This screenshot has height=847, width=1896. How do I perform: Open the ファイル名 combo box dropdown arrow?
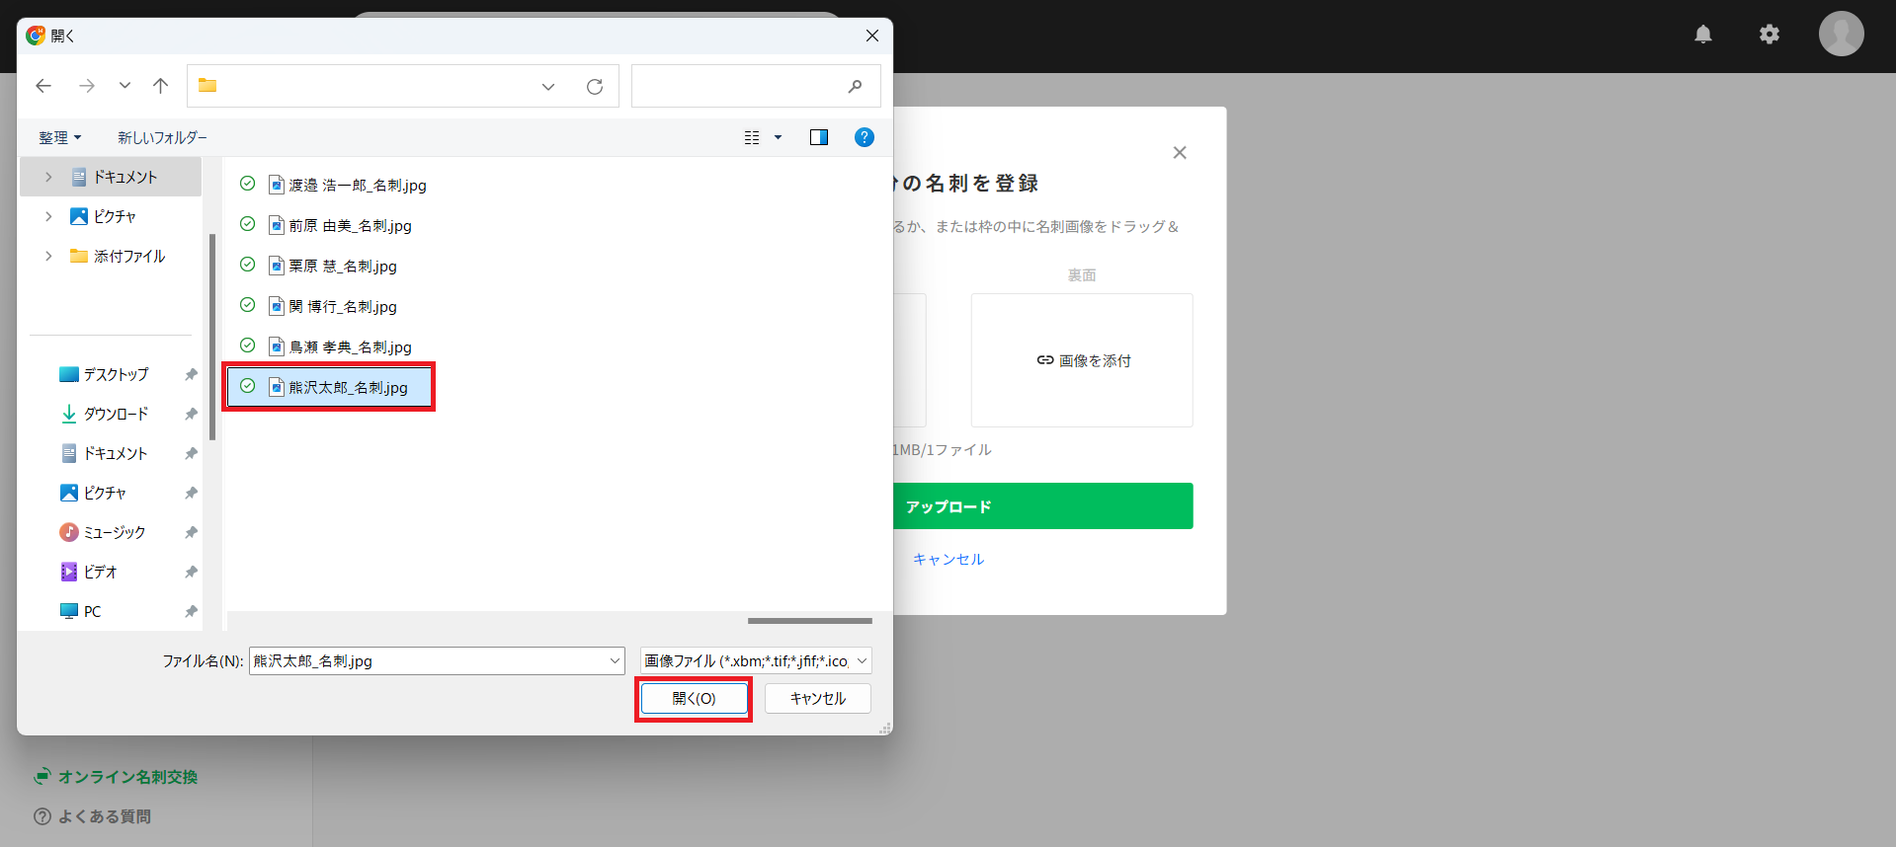point(615,660)
